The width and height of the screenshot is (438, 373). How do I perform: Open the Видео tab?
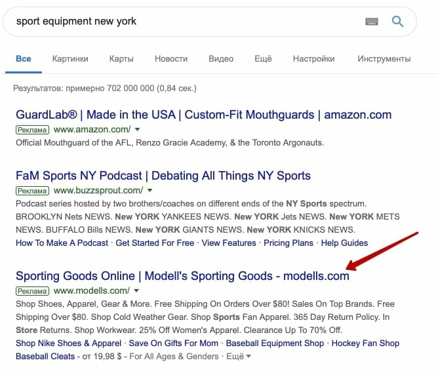(221, 59)
